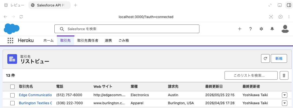Expand row actions for Edge Communications

pyautogui.click(x=284, y=95)
